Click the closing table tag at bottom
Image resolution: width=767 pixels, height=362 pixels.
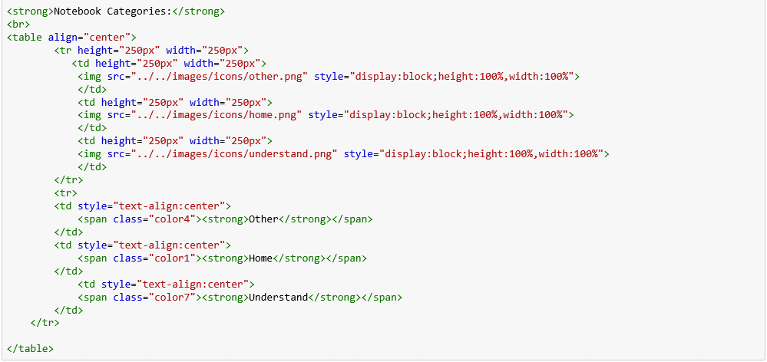point(31,349)
